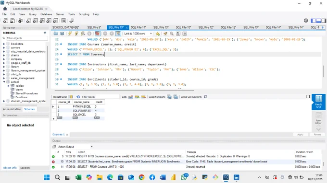
Task: Run EXPLAIN on the current statement
Action: [83, 34]
